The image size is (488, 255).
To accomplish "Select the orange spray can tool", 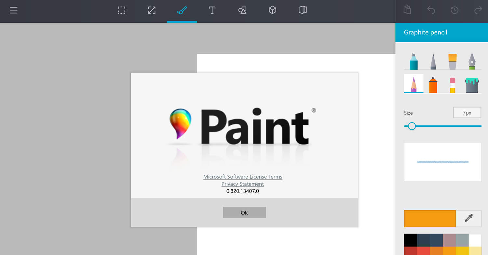I will pos(433,85).
